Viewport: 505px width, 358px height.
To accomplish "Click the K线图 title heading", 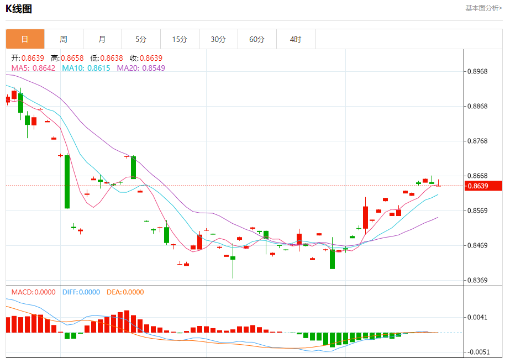I will coord(19,9).
